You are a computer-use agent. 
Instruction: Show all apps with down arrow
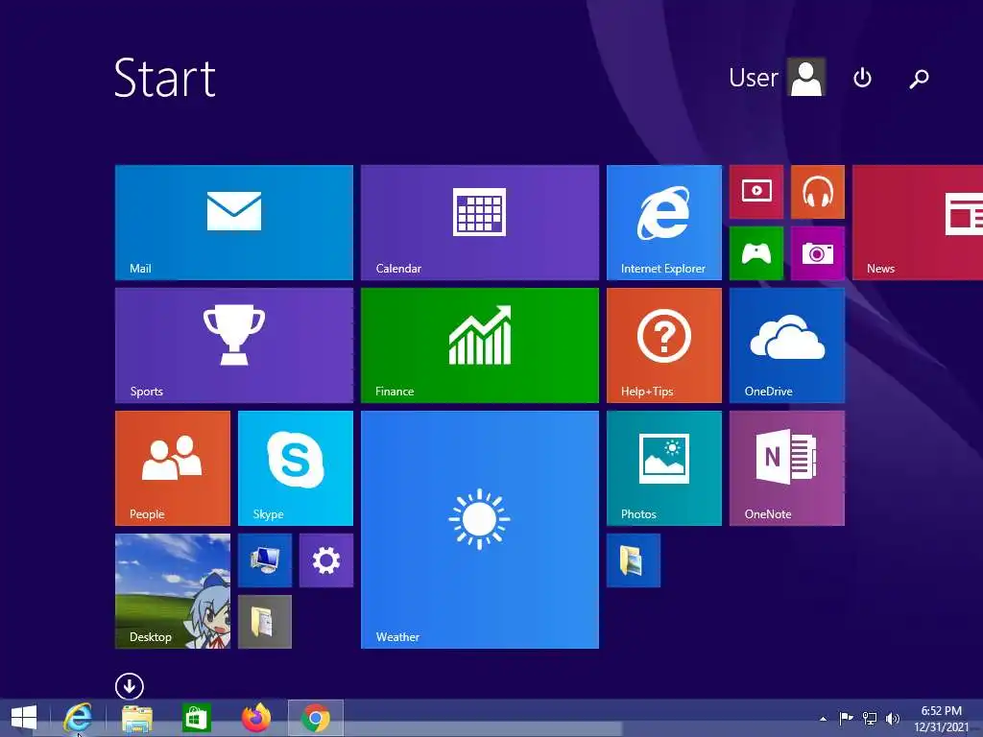click(x=130, y=686)
